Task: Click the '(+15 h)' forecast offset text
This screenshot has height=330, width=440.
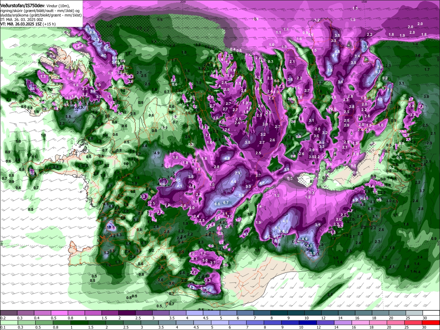Action: click(x=49, y=24)
